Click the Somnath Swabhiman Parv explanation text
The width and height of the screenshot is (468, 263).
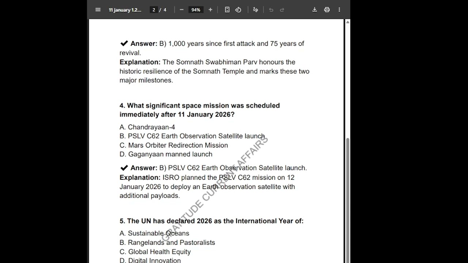pyautogui.click(x=214, y=71)
